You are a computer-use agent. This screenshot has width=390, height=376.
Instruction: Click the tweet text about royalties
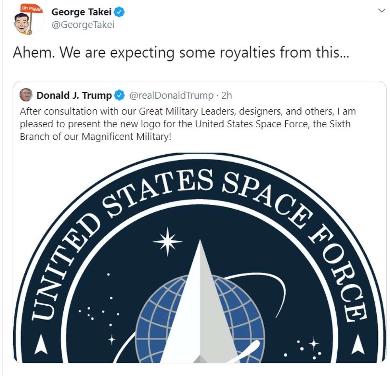(181, 52)
